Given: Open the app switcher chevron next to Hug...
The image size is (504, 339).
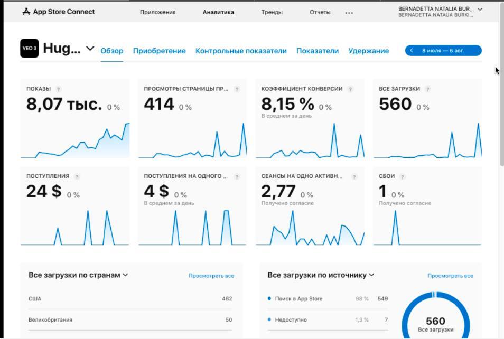Looking at the screenshot, I should click(90, 49).
